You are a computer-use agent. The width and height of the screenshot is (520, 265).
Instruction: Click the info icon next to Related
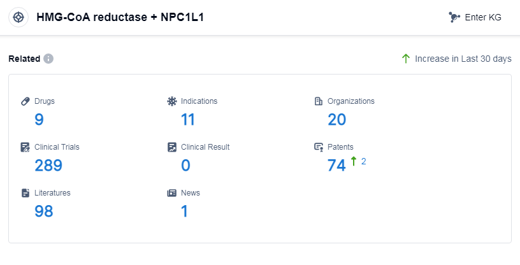pos(48,59)
